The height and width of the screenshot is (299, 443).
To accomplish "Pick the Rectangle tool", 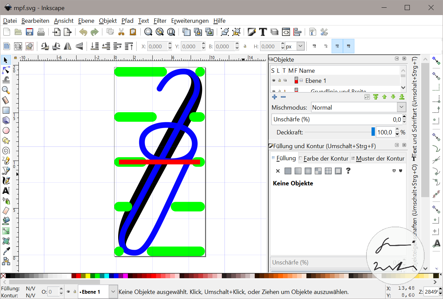I will click(x=6, y=110).
